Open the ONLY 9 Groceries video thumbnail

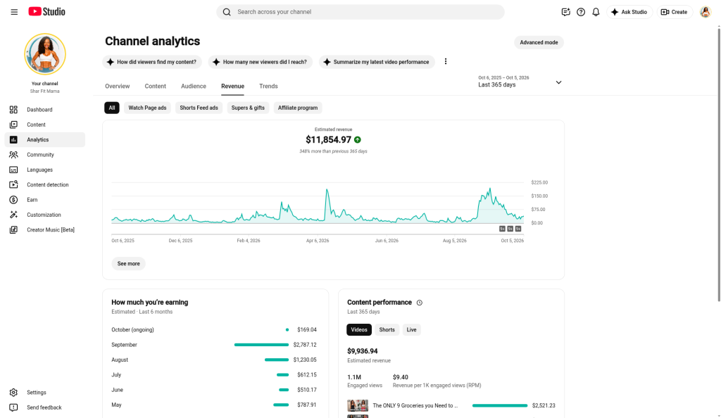pyautogui.click(x=358, y=405)
